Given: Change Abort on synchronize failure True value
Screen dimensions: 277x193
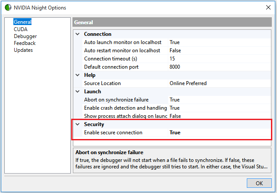Looking at the screenshot, I should (220, 100).
